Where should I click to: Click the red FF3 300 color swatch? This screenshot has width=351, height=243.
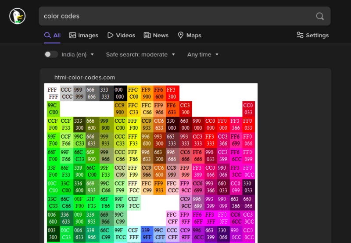pyautogui.click(x=172, y=93)
